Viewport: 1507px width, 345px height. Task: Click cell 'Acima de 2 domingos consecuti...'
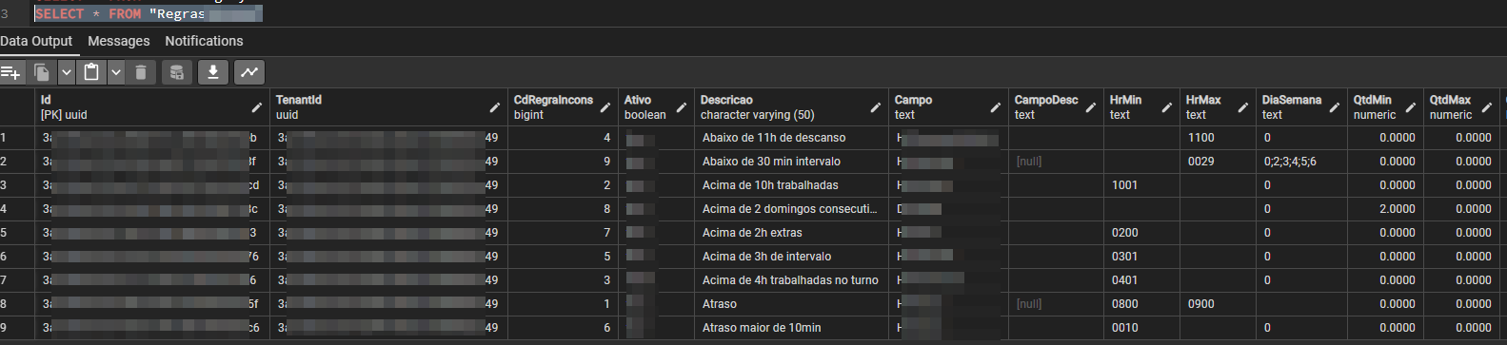tap(791, 209)
